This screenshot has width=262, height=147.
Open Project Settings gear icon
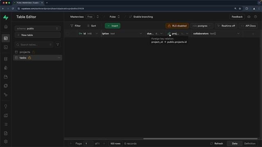coord(6,142)
